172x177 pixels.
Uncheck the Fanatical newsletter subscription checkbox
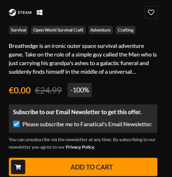(x=16, y=124)
